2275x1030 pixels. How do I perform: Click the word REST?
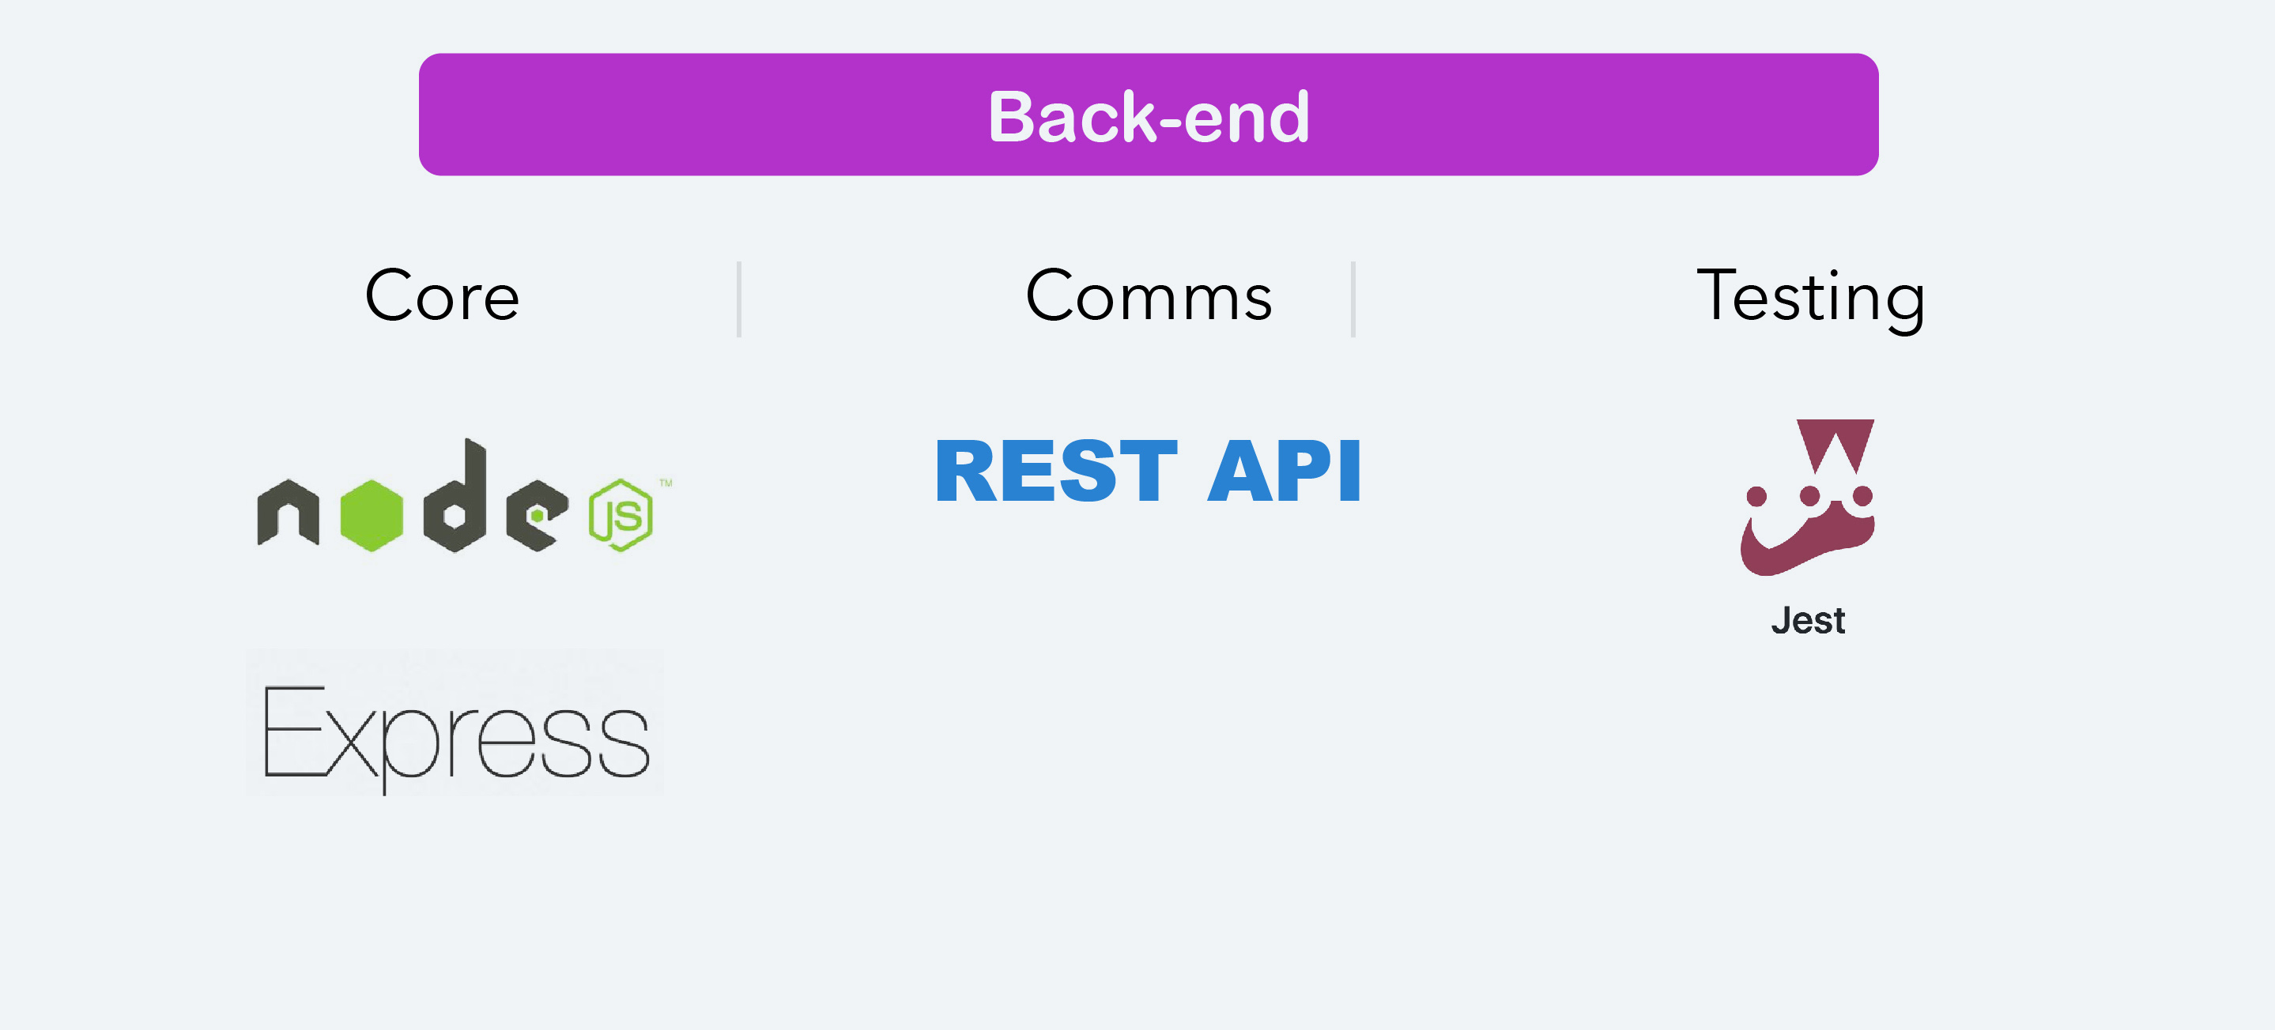pos(1056,472)
